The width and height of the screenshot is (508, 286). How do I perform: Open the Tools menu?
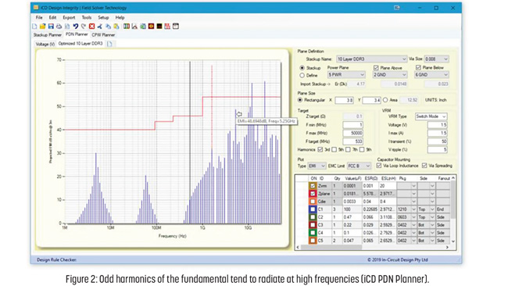[87, 17]
